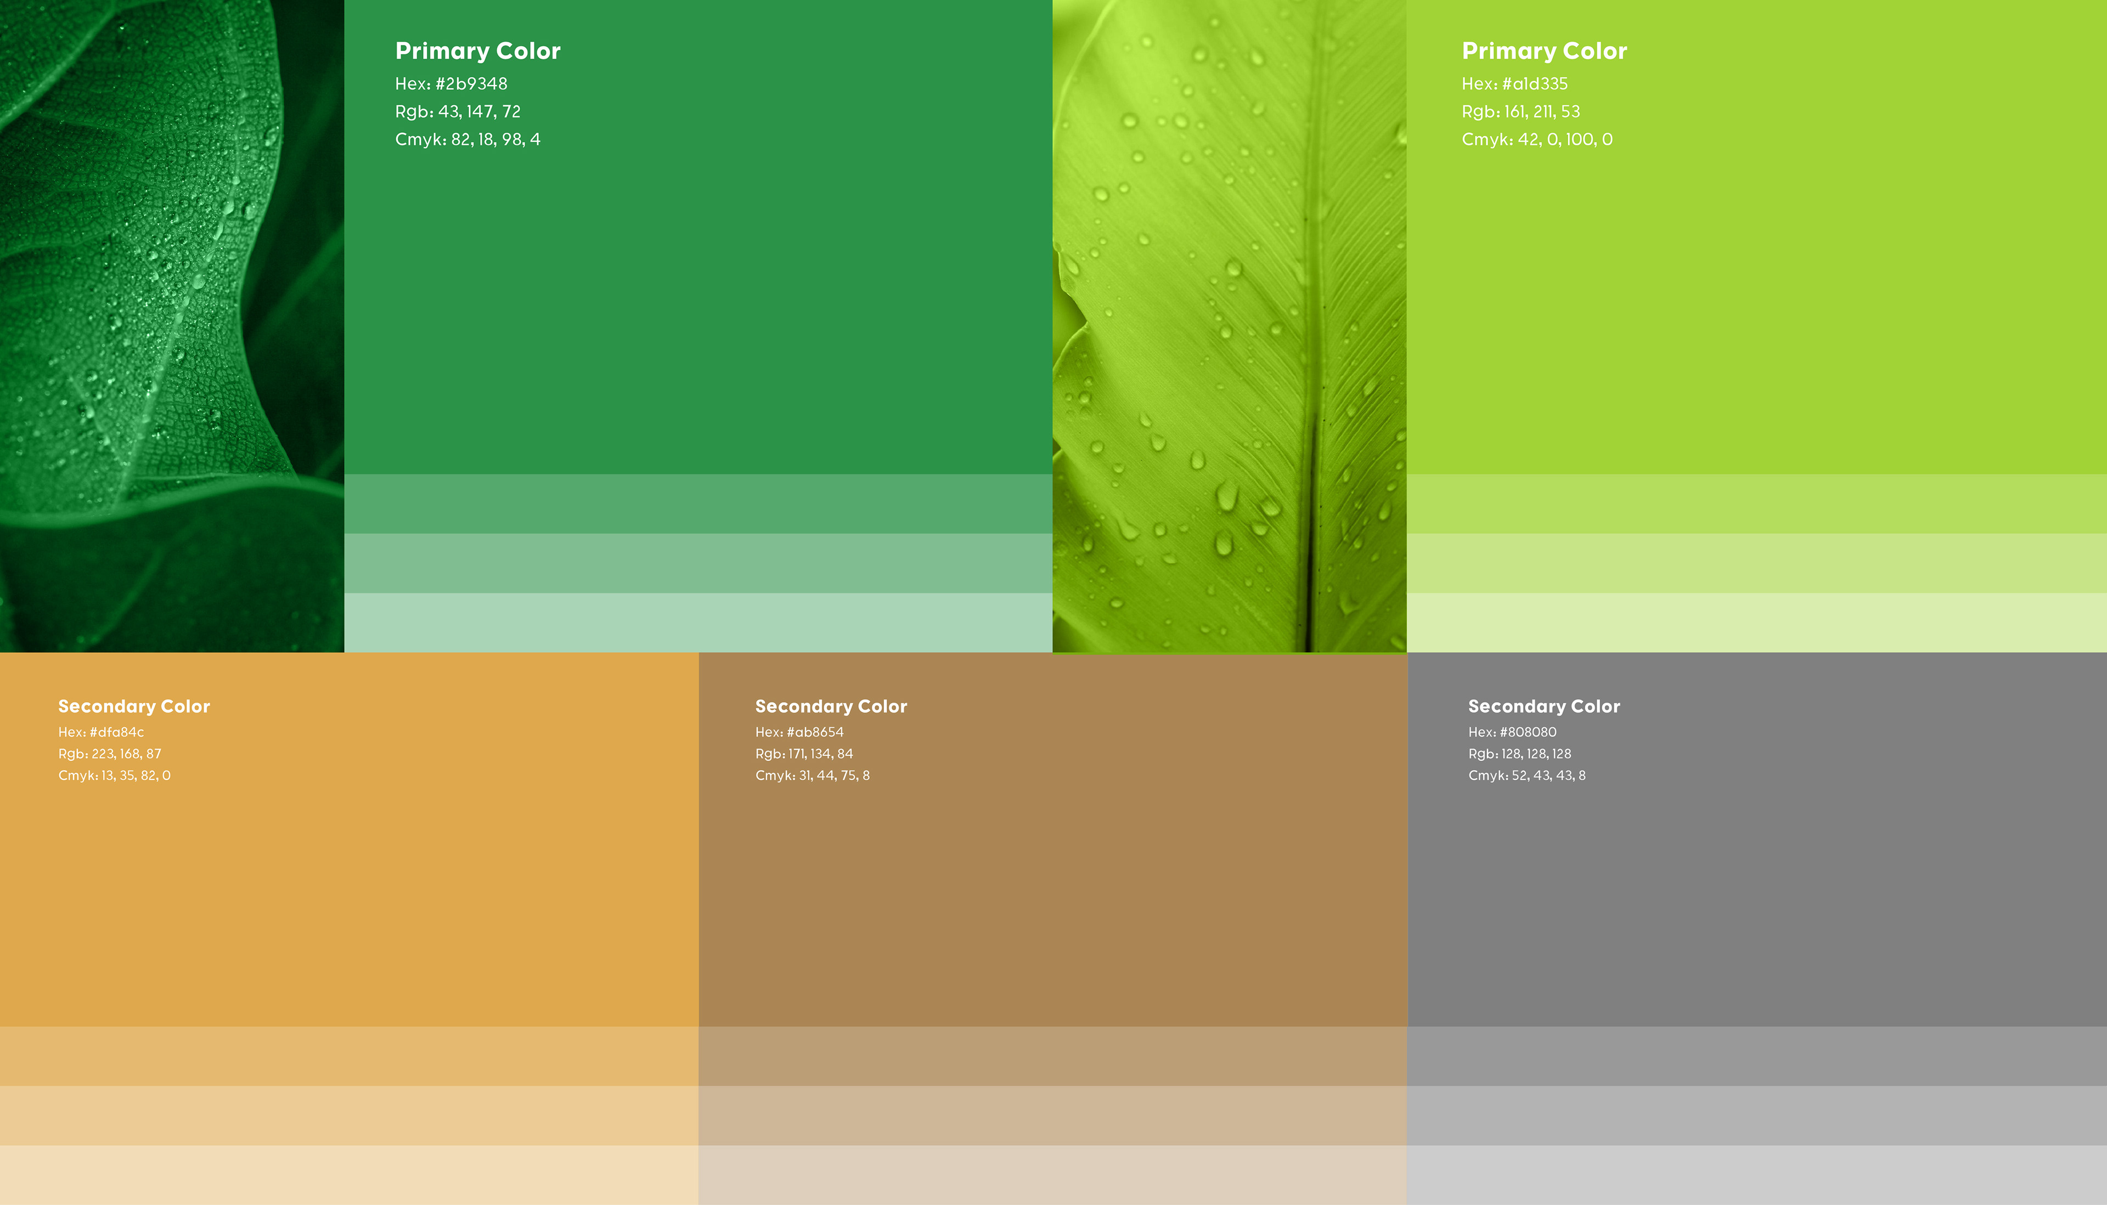Click the lightest orange tint strip

(x=348, y=1175)
